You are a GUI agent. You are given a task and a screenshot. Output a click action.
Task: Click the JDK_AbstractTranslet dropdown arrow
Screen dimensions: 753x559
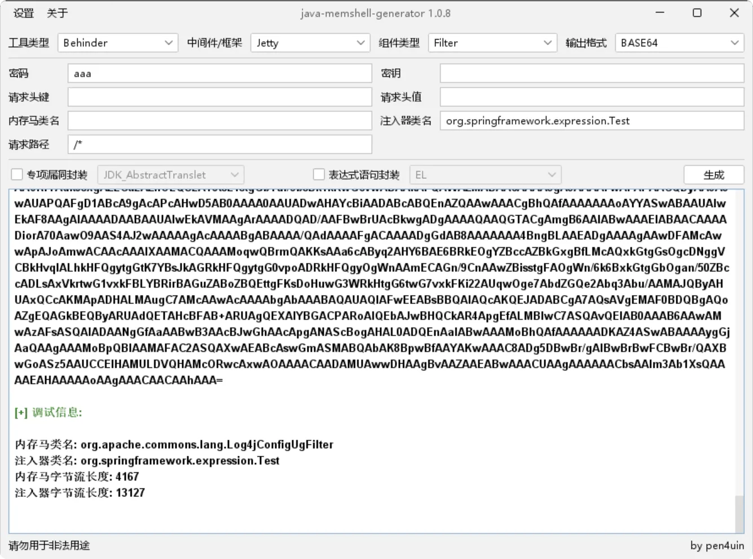pos(235,175)
